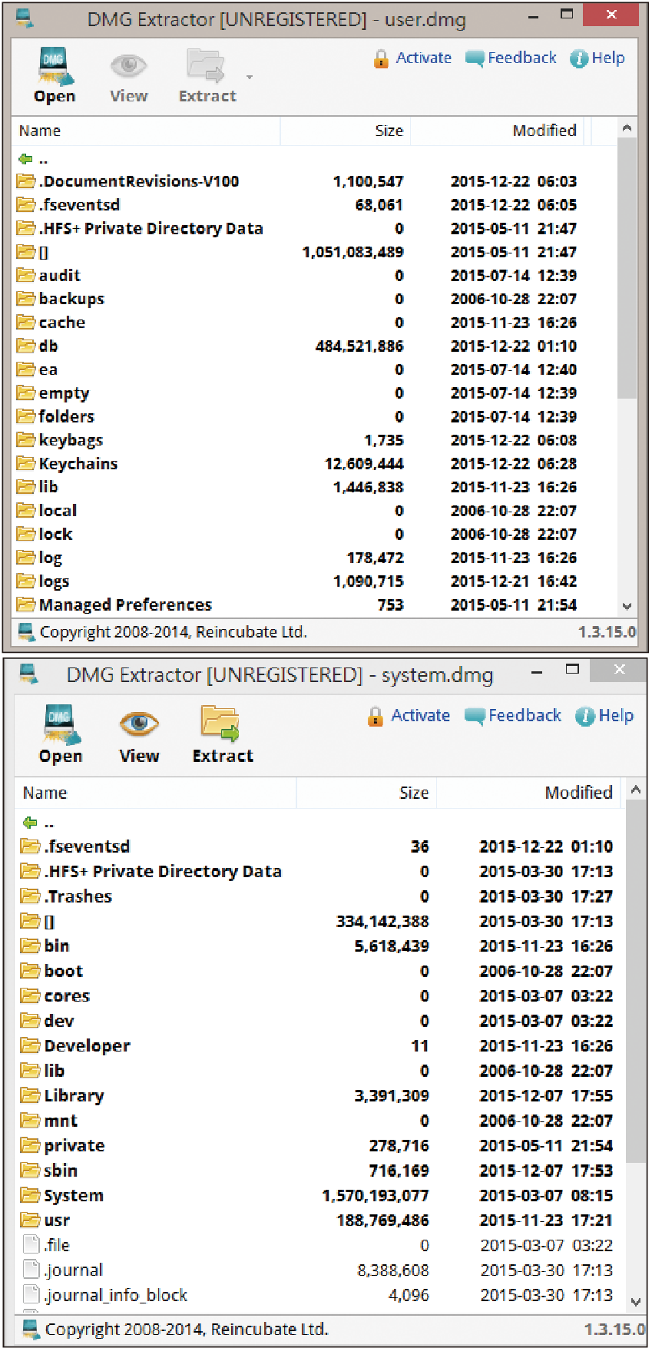Select .journal file icon

point(31,1270)
